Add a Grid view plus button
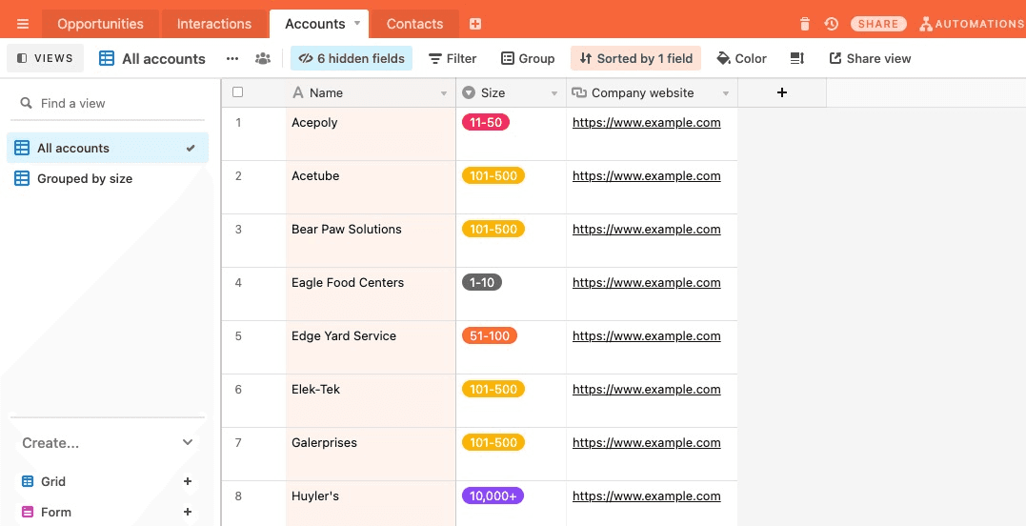Viewport: 1026px width, 526px height. [x=187, y=481]
